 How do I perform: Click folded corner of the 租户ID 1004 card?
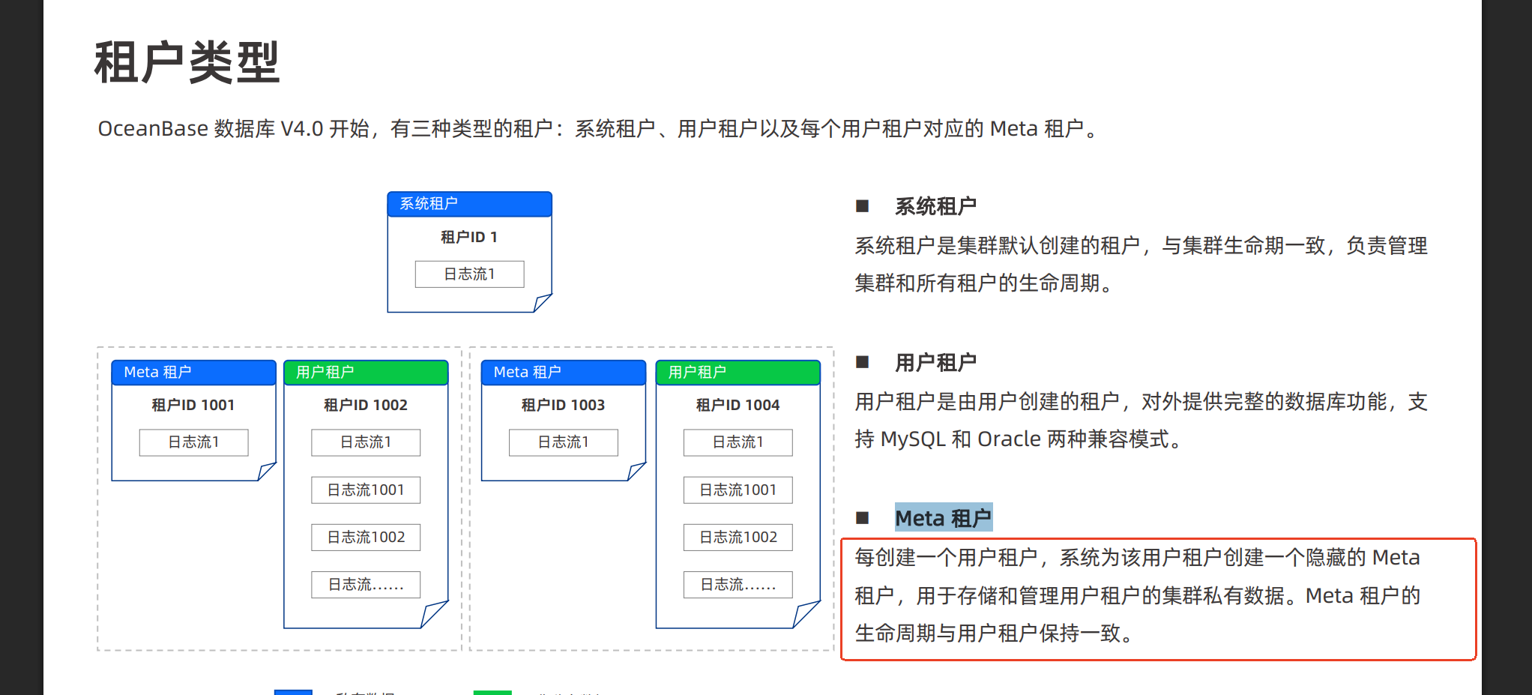tap(806, 615)
